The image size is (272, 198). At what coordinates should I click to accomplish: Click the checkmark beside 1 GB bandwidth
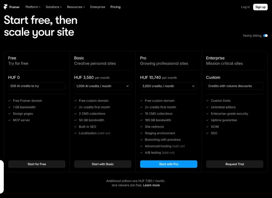pyautogui.click(x=9, y=107)
